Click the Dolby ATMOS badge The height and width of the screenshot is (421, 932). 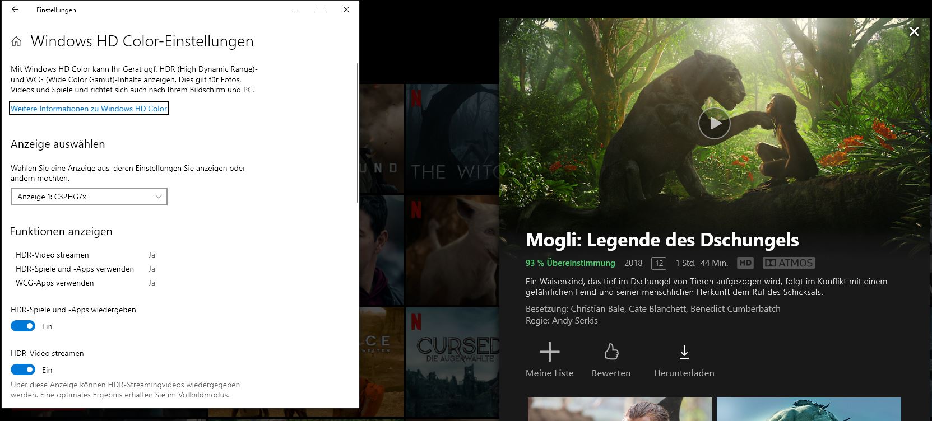(x=789, y=263)
